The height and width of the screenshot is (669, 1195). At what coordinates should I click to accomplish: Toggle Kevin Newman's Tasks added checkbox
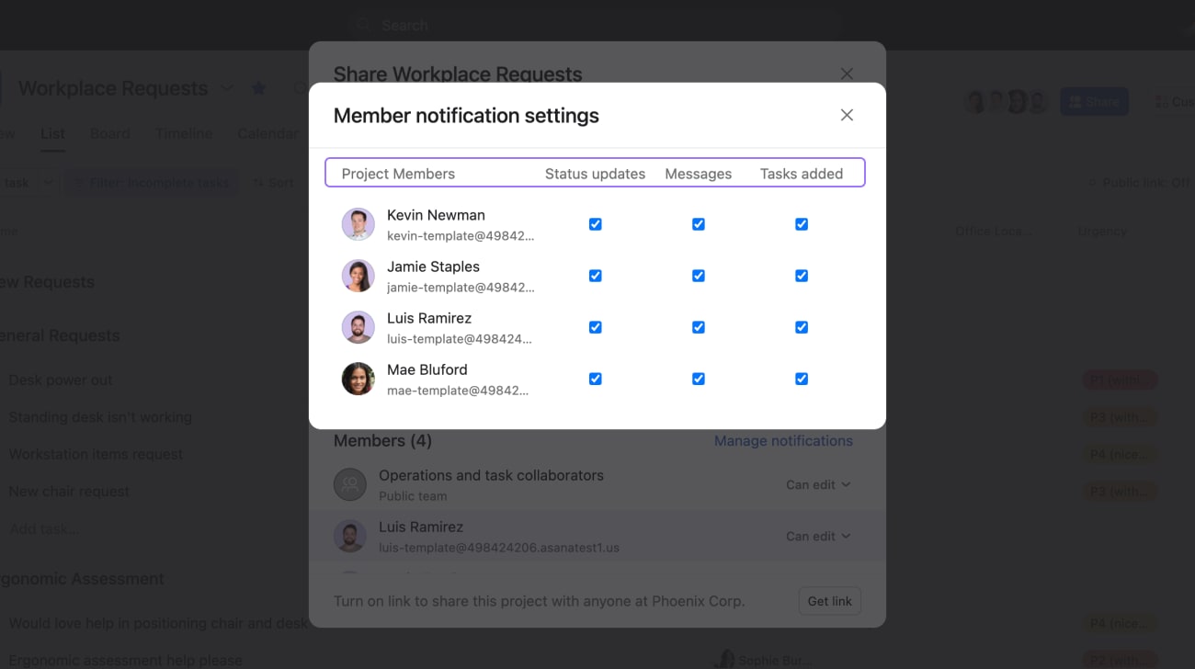point(802,224)
